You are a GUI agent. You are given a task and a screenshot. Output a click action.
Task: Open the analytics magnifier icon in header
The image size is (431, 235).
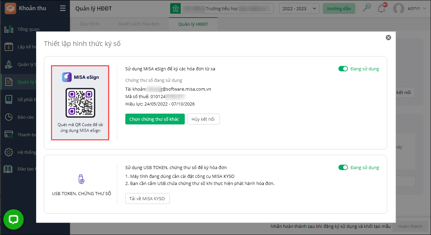[x=366, y=8]
